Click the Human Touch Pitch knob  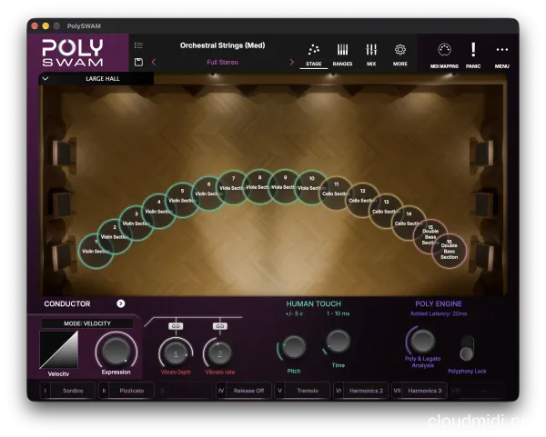(294, 347)
